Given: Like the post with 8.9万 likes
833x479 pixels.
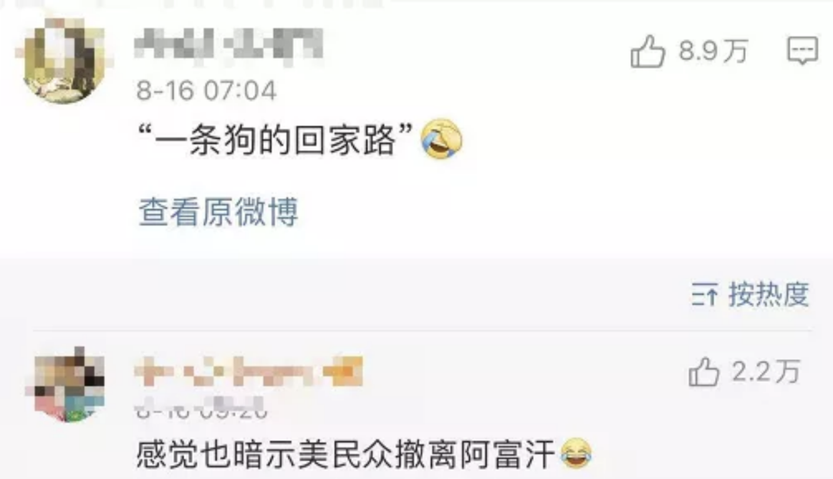Looking at the screenshot, I should tap(647, 52).
